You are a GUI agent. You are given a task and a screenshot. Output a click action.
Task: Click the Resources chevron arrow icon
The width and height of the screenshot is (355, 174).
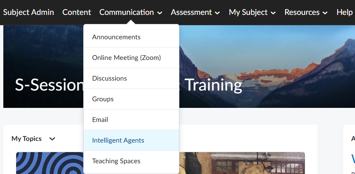[325, 13]
